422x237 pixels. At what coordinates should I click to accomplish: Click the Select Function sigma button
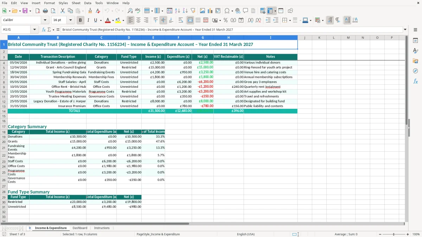(49, 29)
